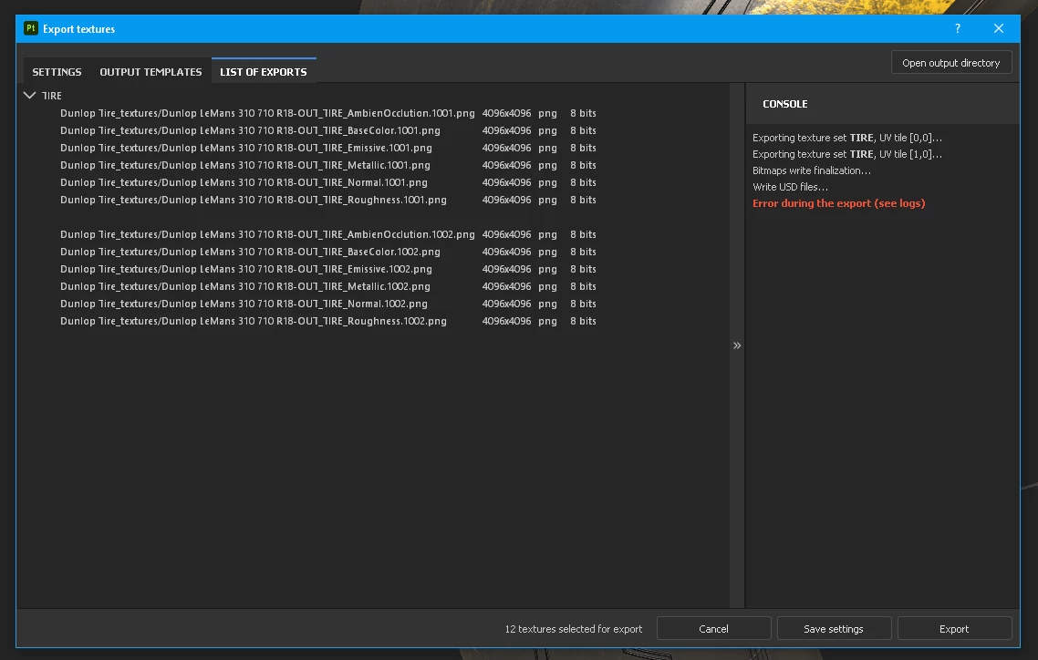Select the AmbienOcclution.1001.png export row
Viewport: 1038px width, 660px height.
click(x=328, y=113)
